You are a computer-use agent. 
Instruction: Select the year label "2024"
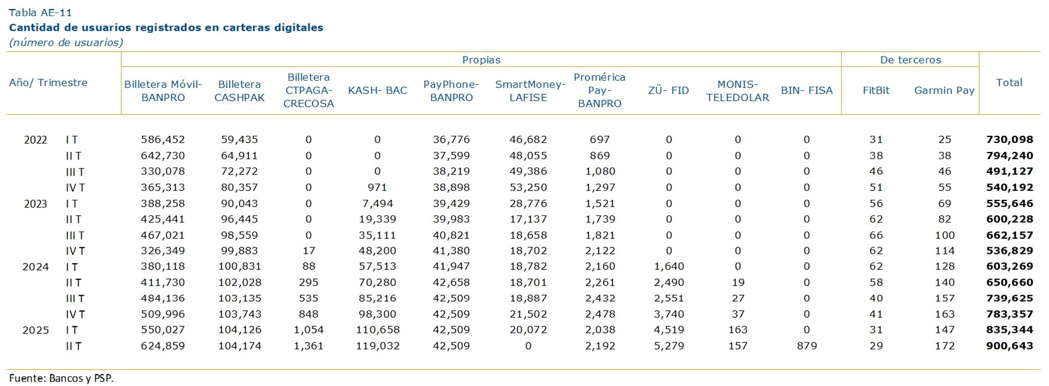[x=35, y=267]
